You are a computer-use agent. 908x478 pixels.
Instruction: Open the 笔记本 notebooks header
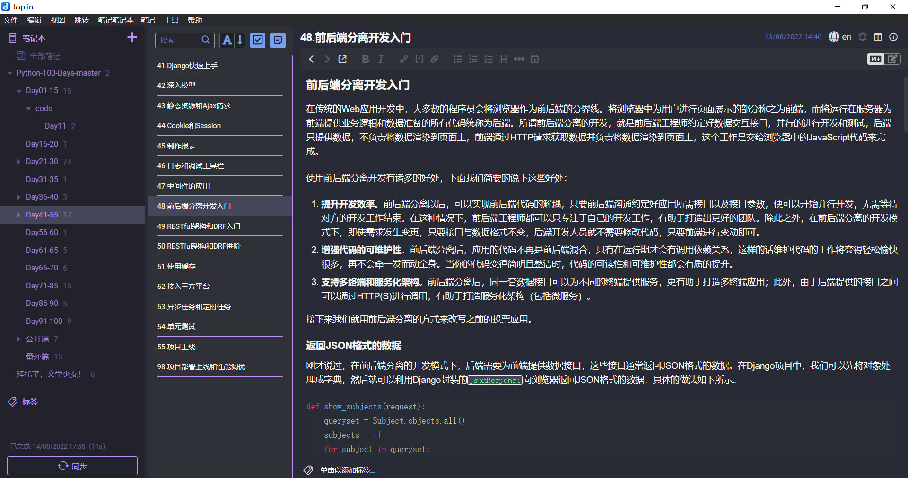34,38
